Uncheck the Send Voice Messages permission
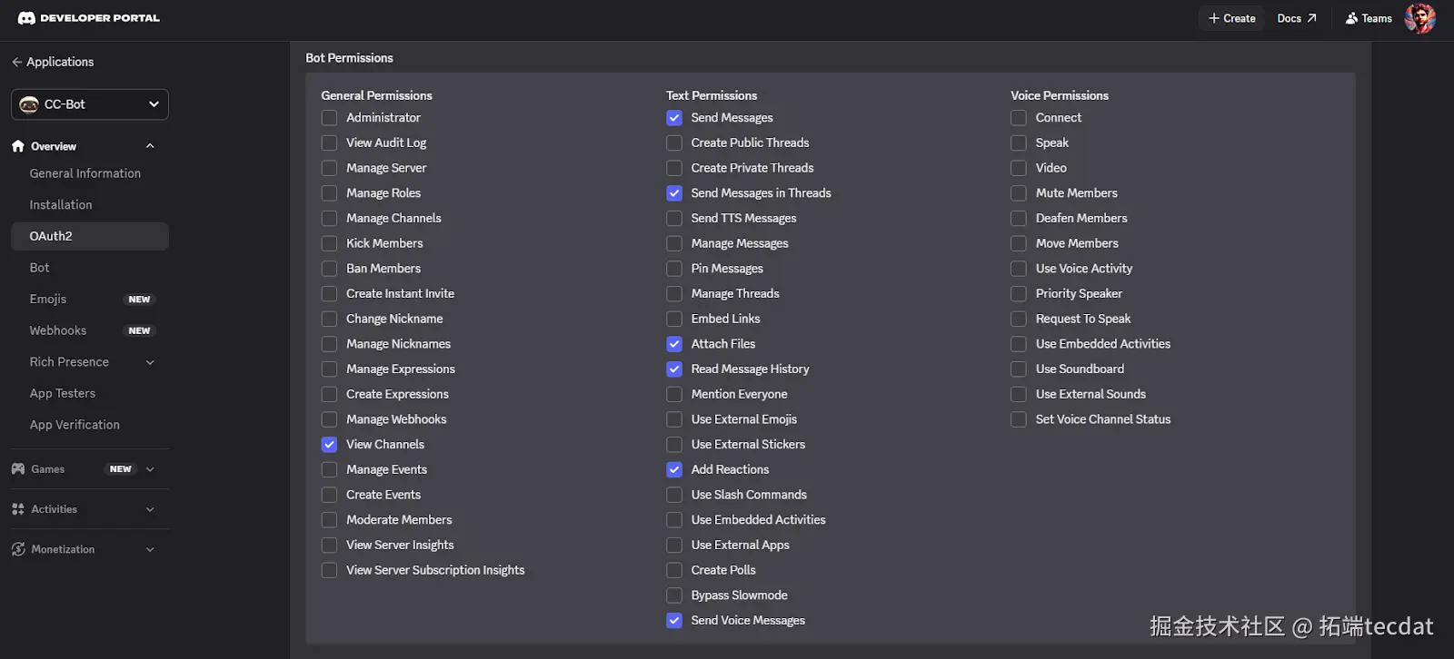This screenshot has width=1454, height=659. pos(674,621)
